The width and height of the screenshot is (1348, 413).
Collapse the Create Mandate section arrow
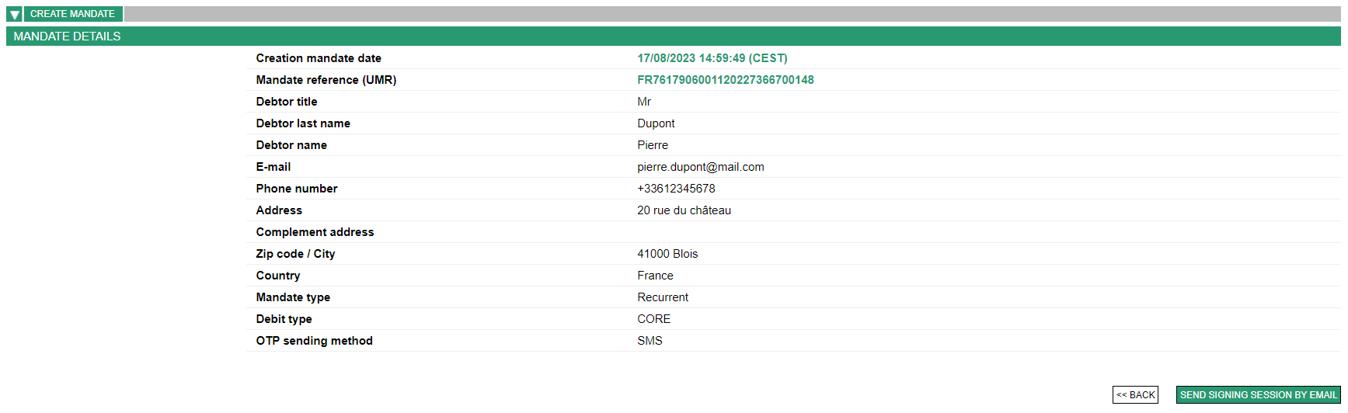(x=14, y=14)
